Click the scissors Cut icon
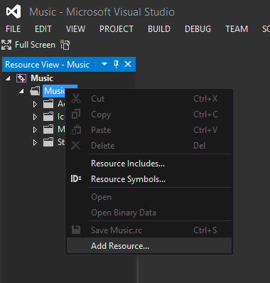The width and height of the screenshot is (270, 283). (76, 98)
